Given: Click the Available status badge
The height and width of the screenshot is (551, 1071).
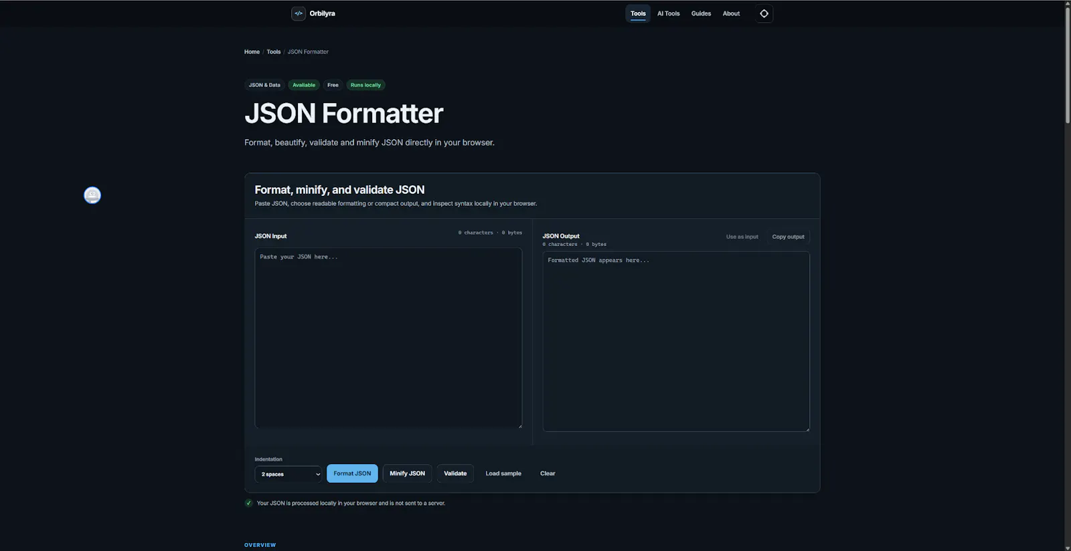Looking at the screenshot, I should coord(304,85).
